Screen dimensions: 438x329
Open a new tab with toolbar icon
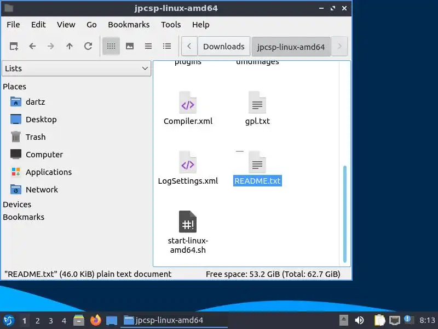coord(14,46)
